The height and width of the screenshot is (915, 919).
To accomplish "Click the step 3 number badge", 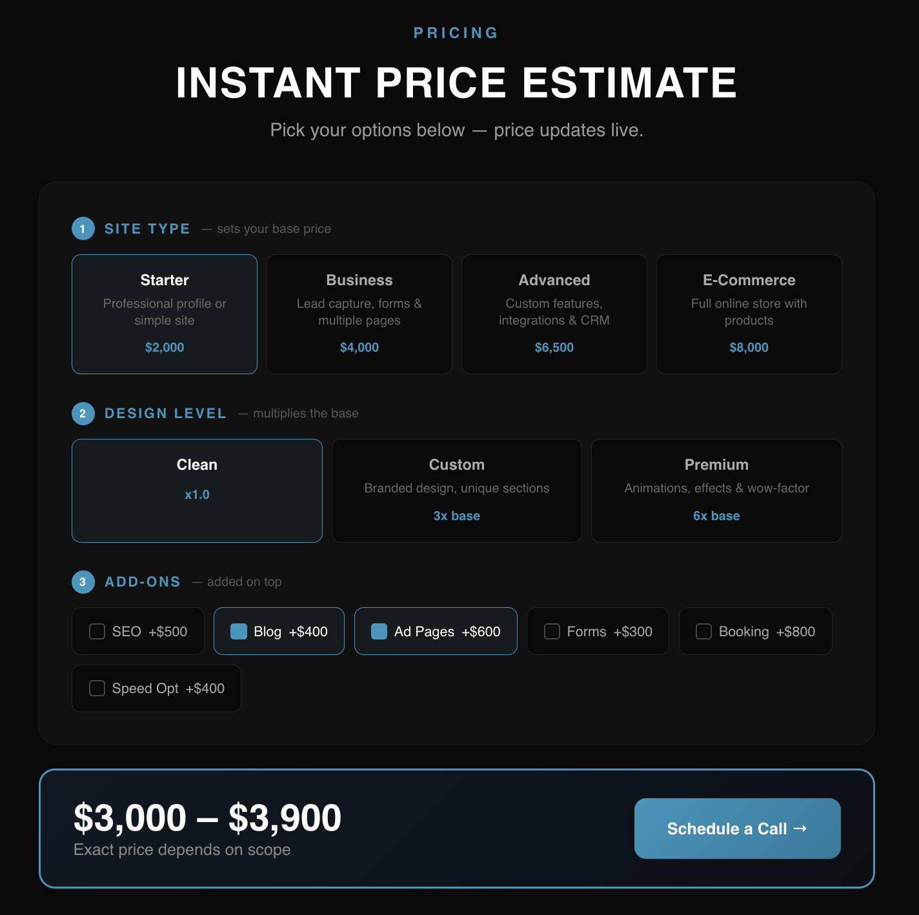I will point(83,582).
